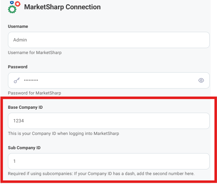Click the small blue gear in the logo
Screen dimensions: 217x184
12,3
